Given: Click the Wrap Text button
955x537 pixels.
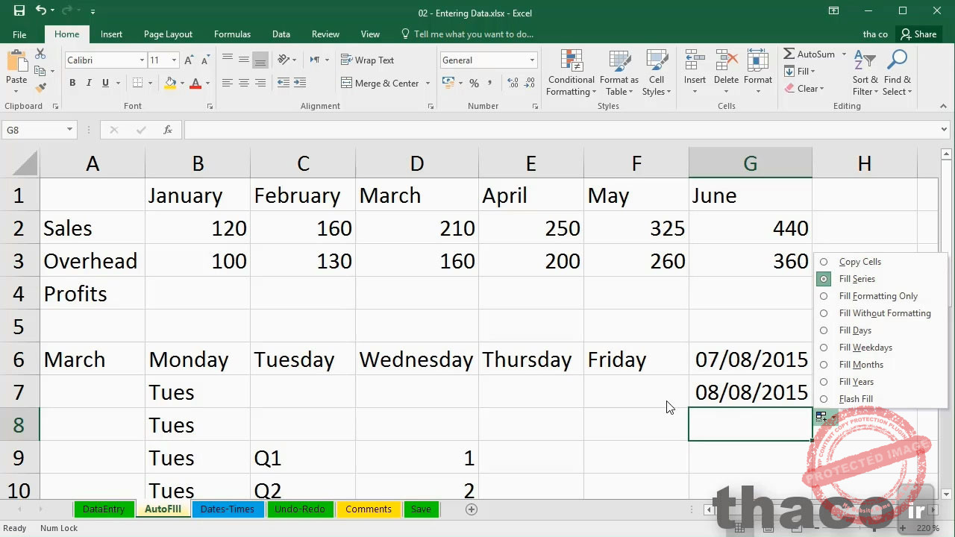Looking at the screenshot, I should (x=367, y=60).
